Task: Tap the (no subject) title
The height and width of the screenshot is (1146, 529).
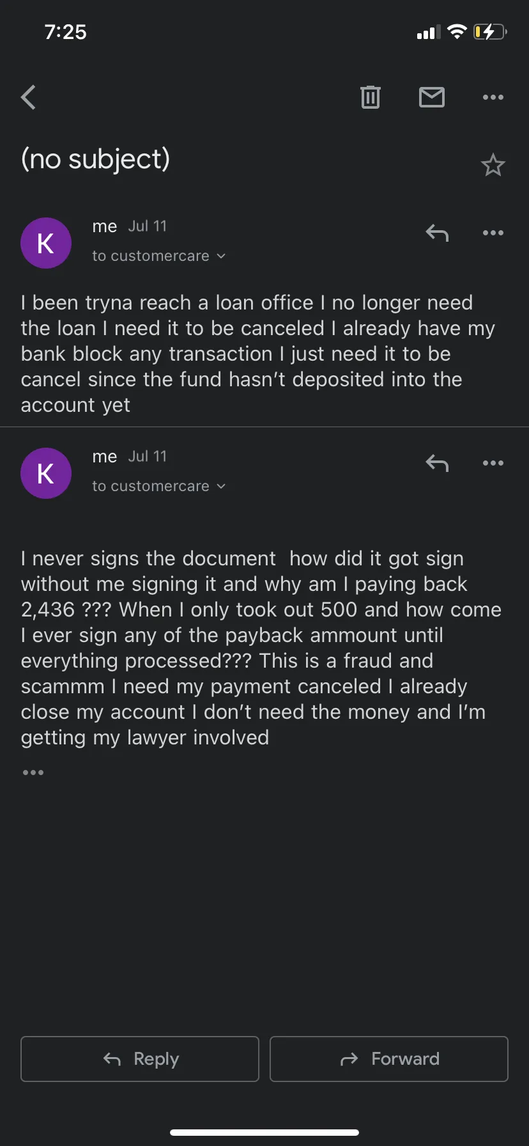Action: pos(96,159)
